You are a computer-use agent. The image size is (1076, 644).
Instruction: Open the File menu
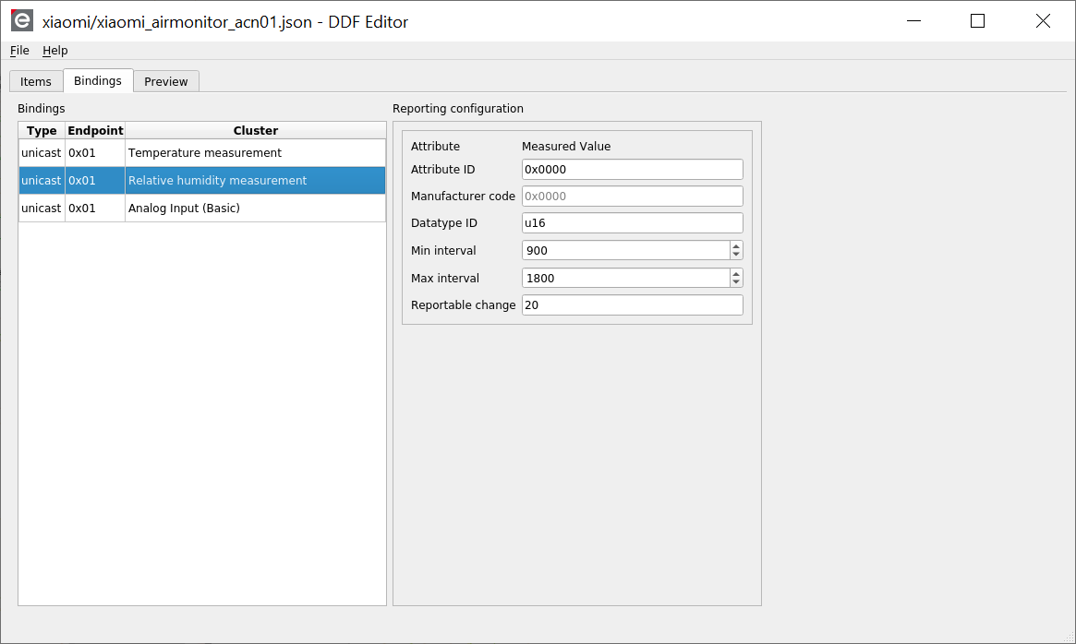click(19, 51)
